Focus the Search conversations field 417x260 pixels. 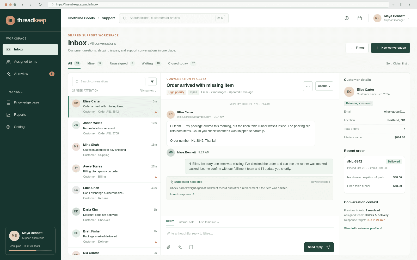[109, 82]
